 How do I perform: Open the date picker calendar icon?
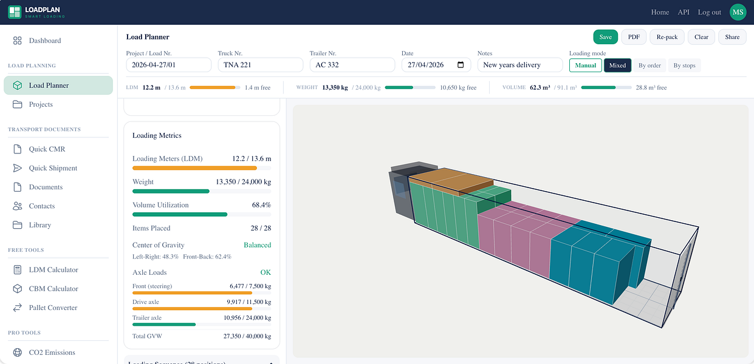[461, 65]
